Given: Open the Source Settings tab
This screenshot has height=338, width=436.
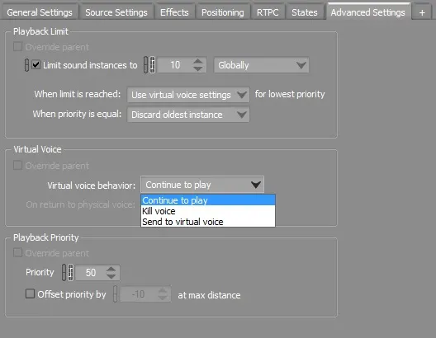Looking at the screenshot, I should 116,12.
